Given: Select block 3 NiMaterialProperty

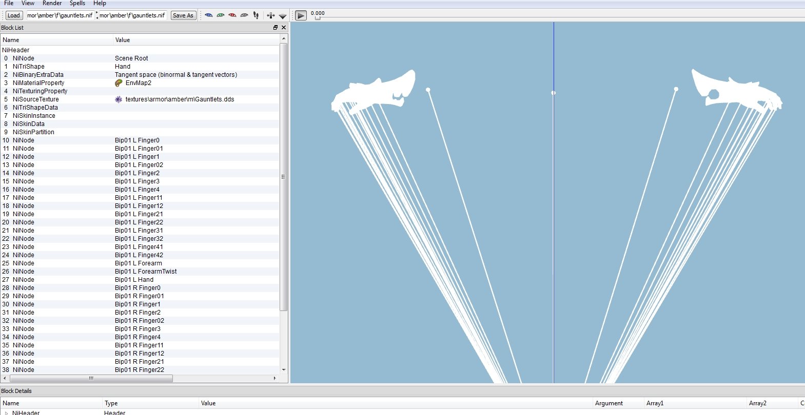Looking at the screenshot, I should tap(140, 83).
